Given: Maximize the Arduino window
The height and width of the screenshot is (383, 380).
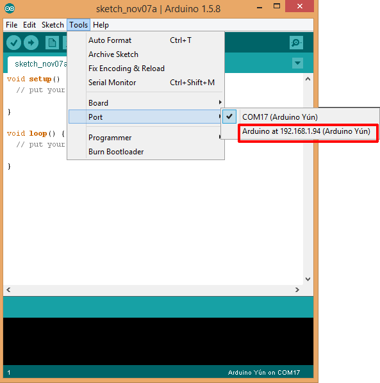Looking at the screenshot, I should click(x=277, y=6).
